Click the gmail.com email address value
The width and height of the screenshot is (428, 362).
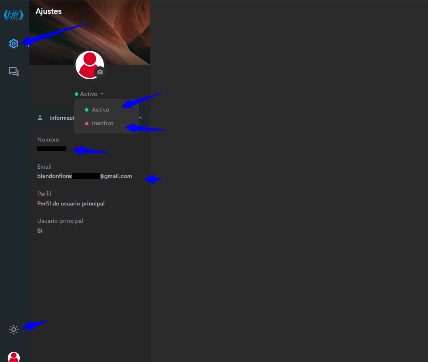click(84, 176)
